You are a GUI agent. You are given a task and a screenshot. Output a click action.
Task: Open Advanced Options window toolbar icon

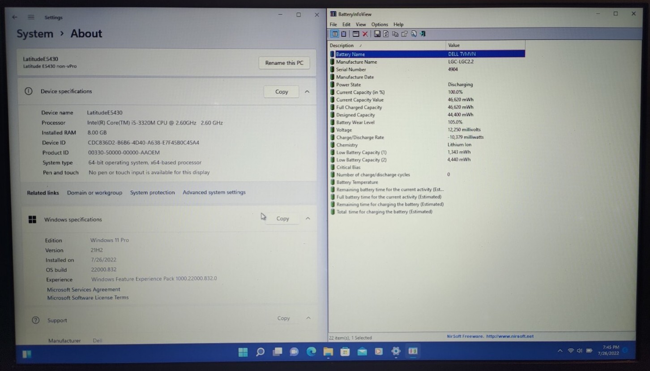(x=356, y=34)
